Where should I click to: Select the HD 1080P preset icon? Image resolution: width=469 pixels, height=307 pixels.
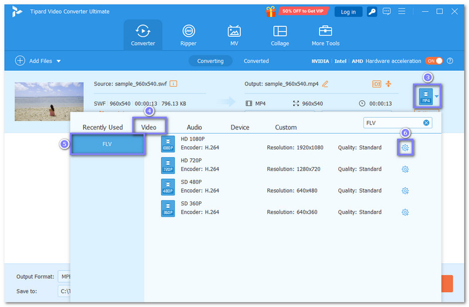pyautogui.click(x=168, y=144)
